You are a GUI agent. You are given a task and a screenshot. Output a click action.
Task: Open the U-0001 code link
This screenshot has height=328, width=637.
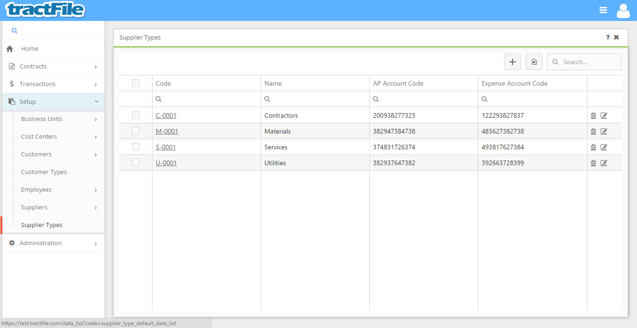point(166,163)
